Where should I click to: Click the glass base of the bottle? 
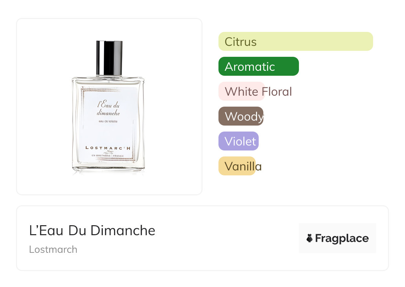point(108,169)
